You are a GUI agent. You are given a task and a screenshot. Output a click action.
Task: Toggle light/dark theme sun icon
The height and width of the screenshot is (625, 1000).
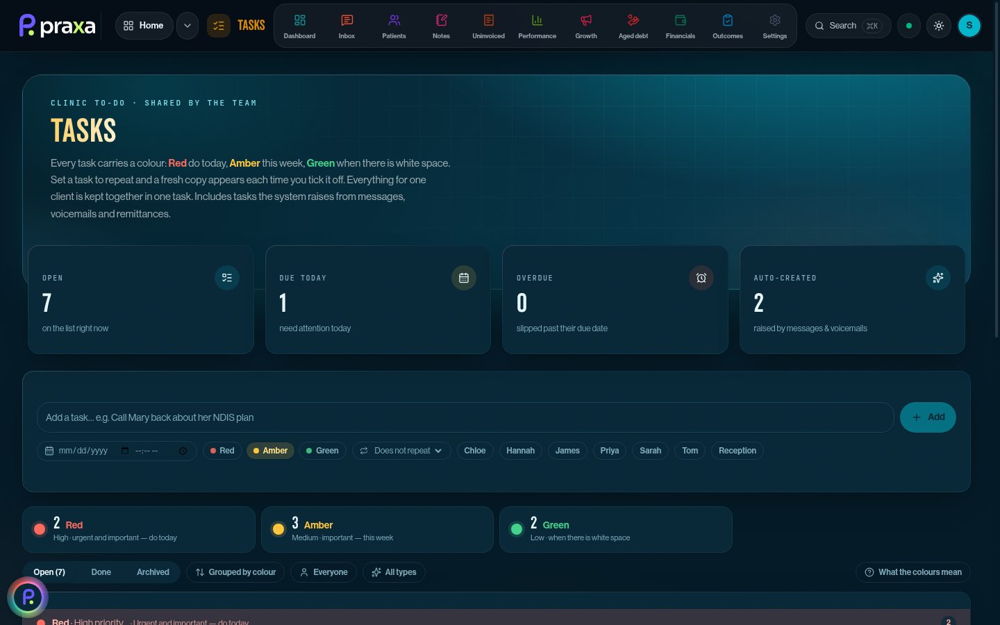tap(939, 26)
